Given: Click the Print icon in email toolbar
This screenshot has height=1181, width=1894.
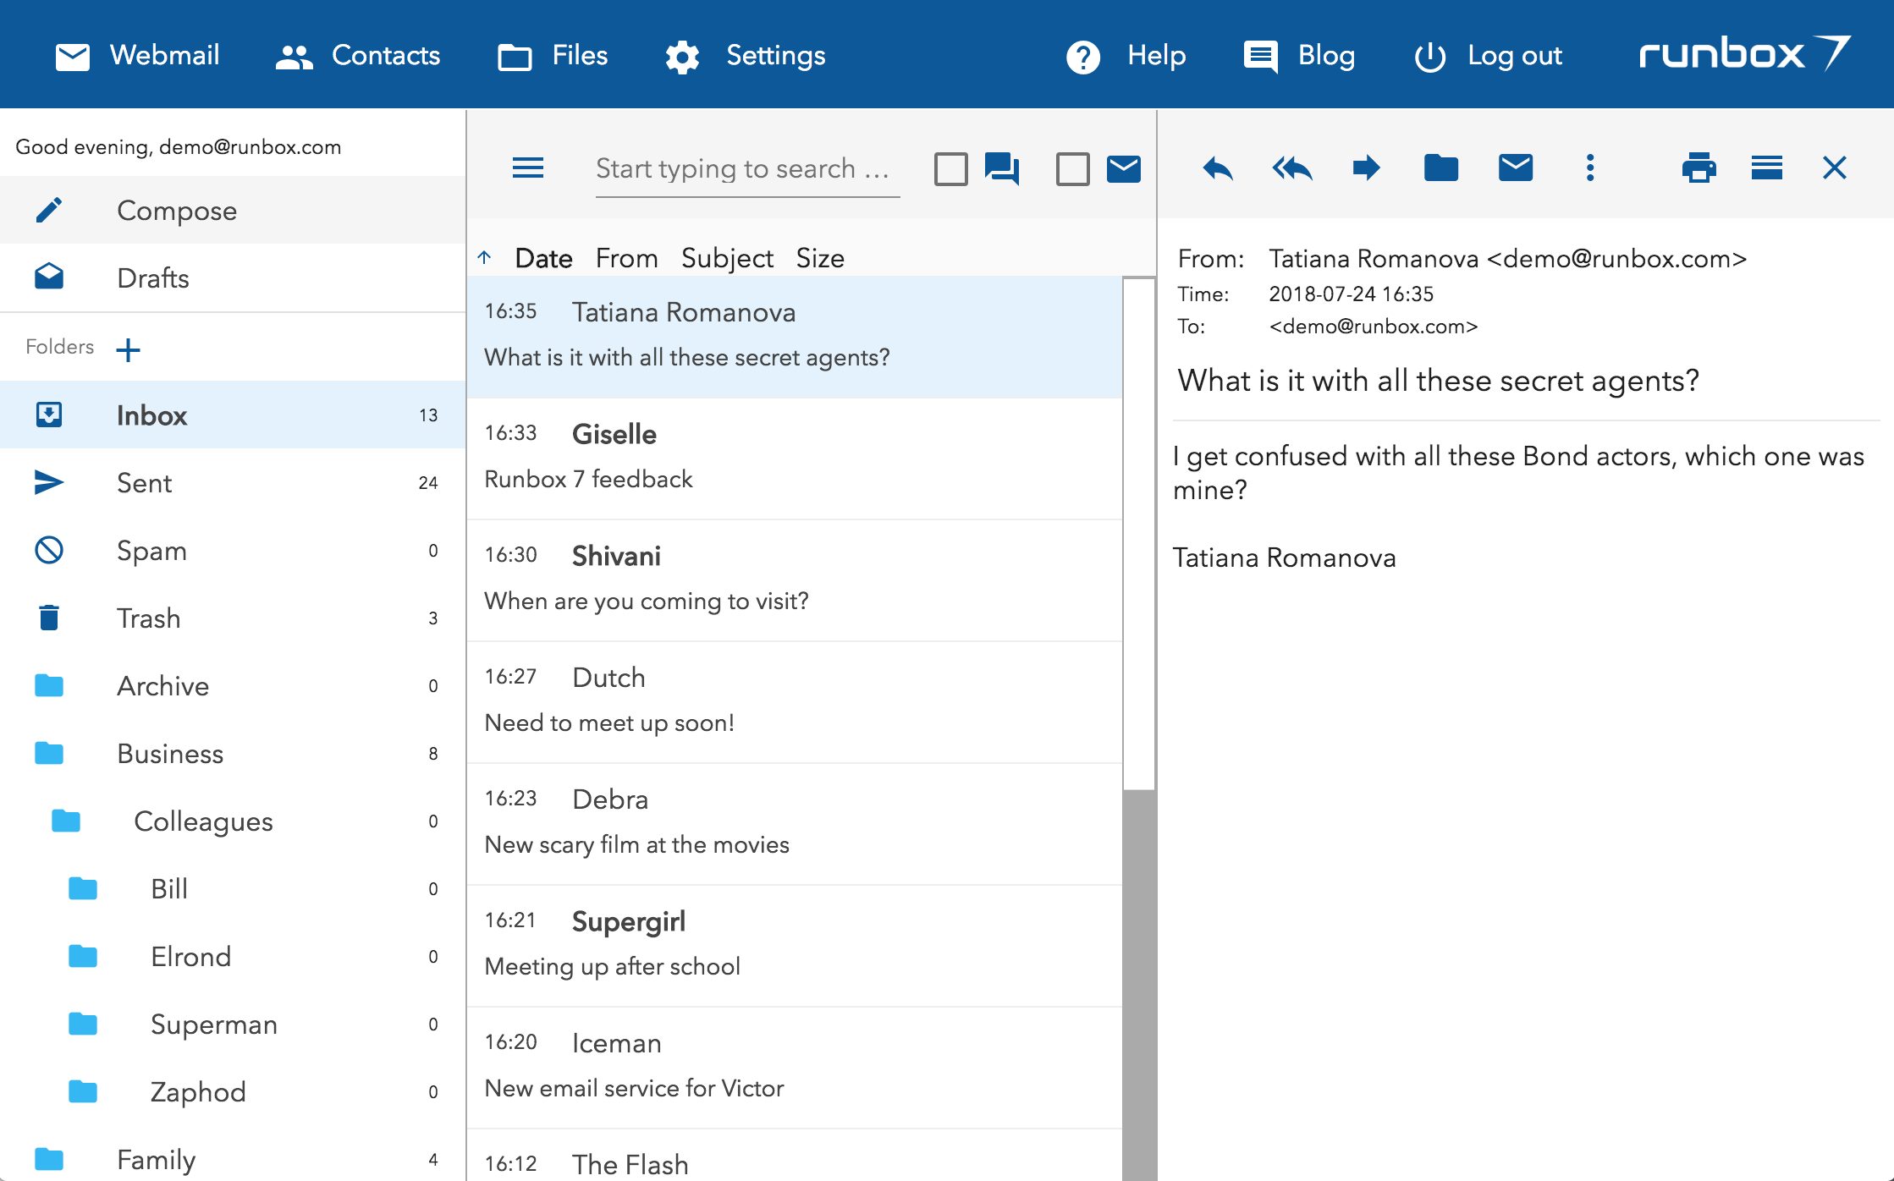Looking at the screenshot, I should click(x=1699, y=168).
